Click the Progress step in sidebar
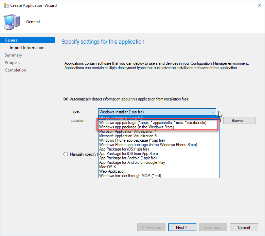265x236 pixels. pos(12,63)
